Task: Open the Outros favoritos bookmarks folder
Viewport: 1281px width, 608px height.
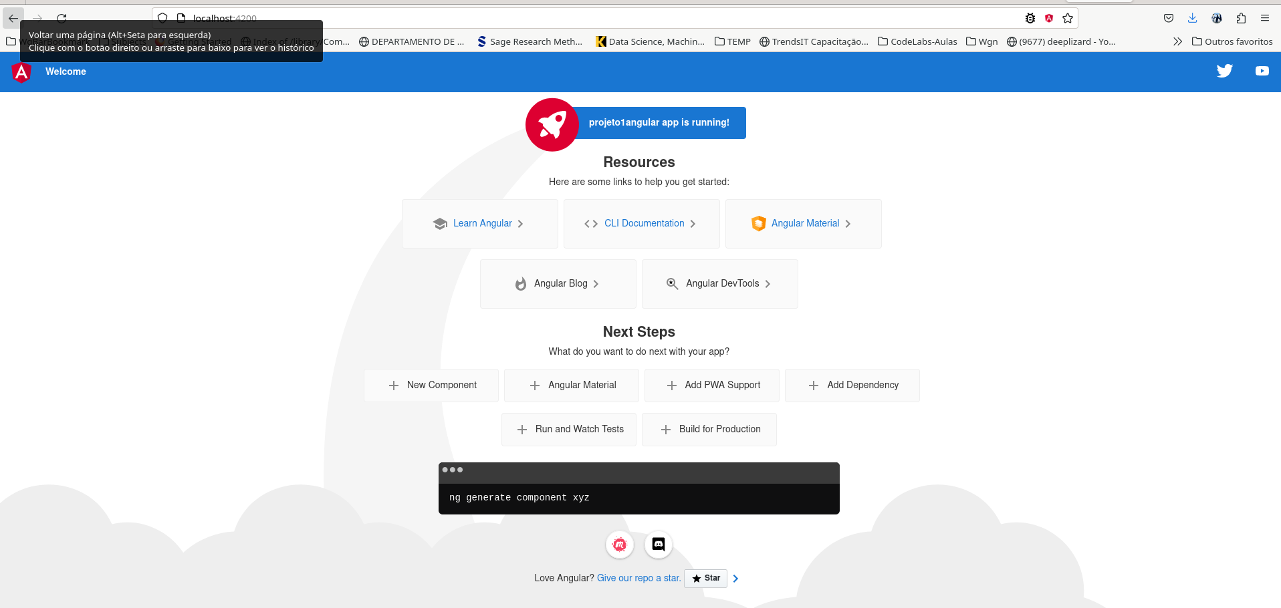Action: click(1232, 41)
